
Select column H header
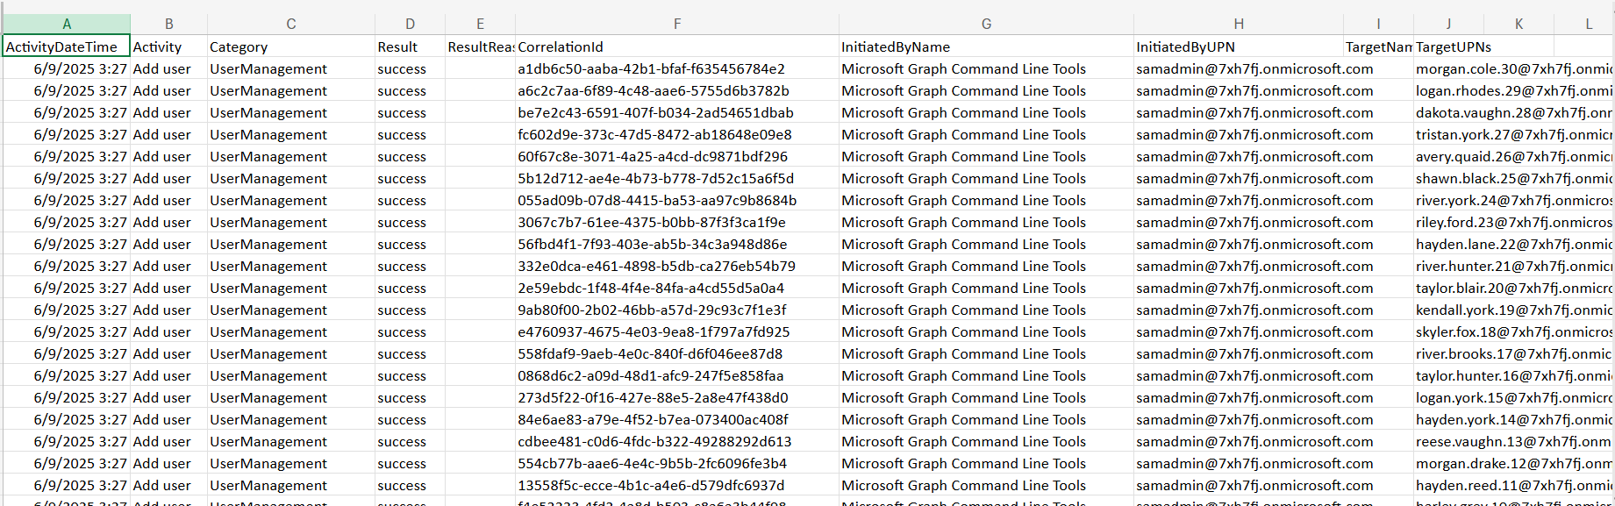pyautogui.click(x=1238, y=24)
